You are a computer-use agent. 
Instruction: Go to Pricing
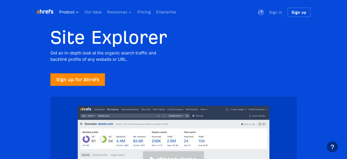[144, 12]
